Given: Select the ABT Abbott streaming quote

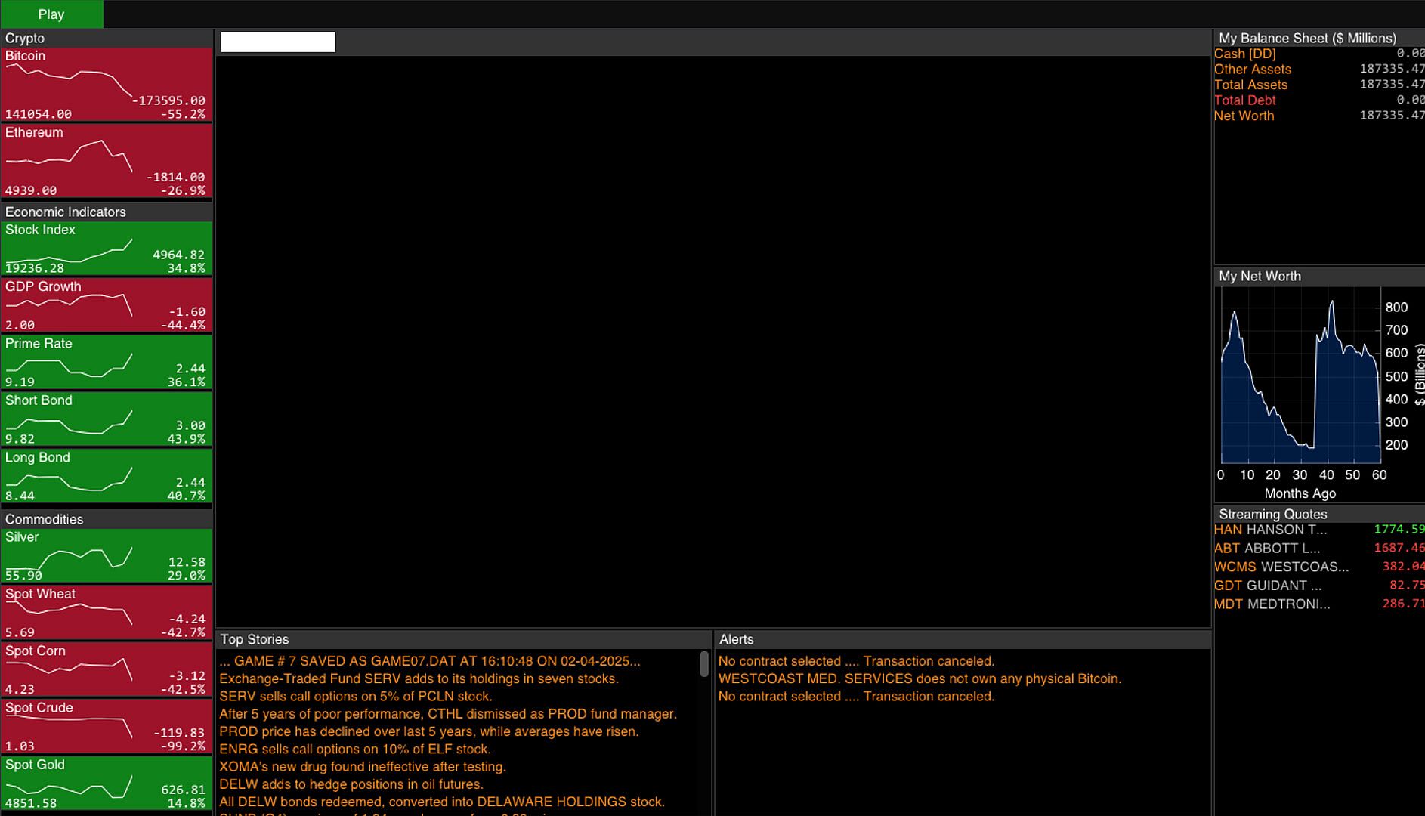Looking at the screenshot, I should 1319,549.
